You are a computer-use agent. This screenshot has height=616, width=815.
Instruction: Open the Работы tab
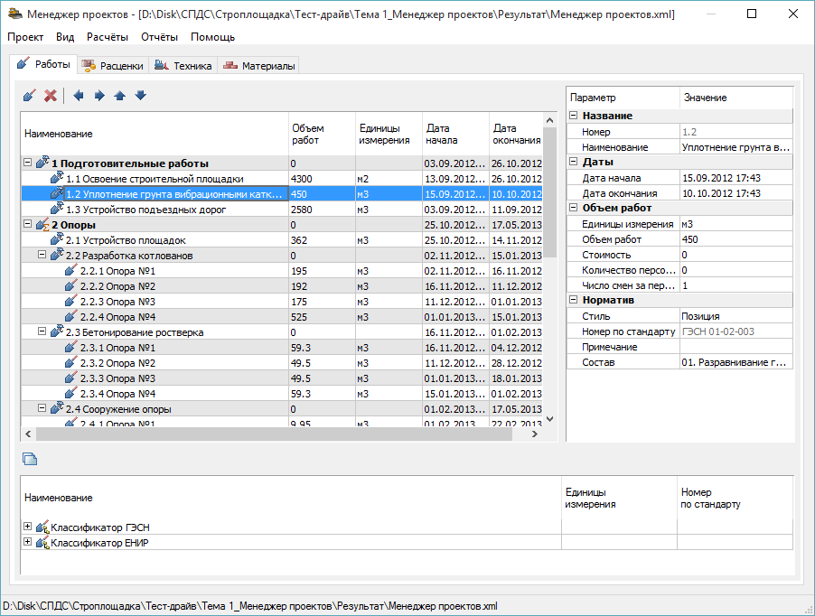click(43, 64)
